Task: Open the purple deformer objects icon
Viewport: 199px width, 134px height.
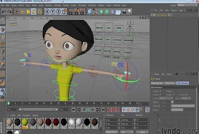Action: click(x=113, y=12)
